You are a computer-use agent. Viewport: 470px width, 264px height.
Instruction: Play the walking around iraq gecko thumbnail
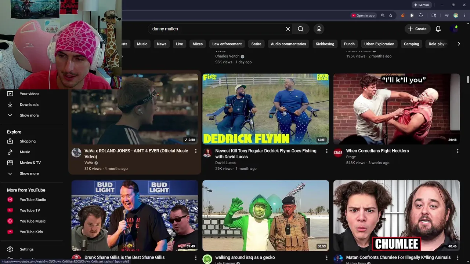(x=265, y=216)
